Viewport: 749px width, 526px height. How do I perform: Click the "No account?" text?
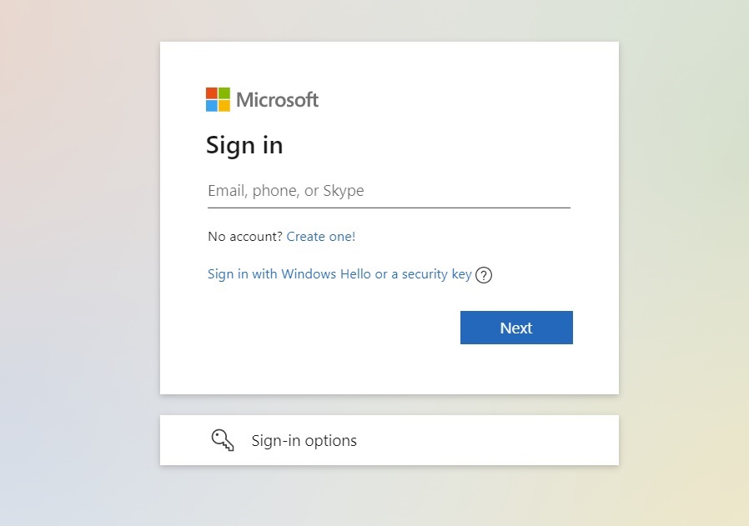point(245,236)
